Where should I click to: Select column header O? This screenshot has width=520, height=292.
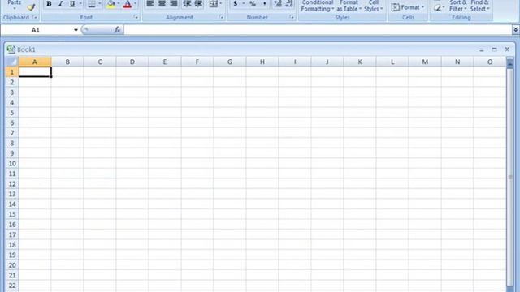tap(490, 62)
